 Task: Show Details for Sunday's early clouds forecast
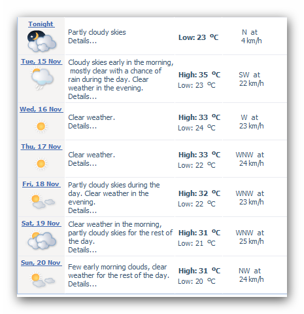82,284
